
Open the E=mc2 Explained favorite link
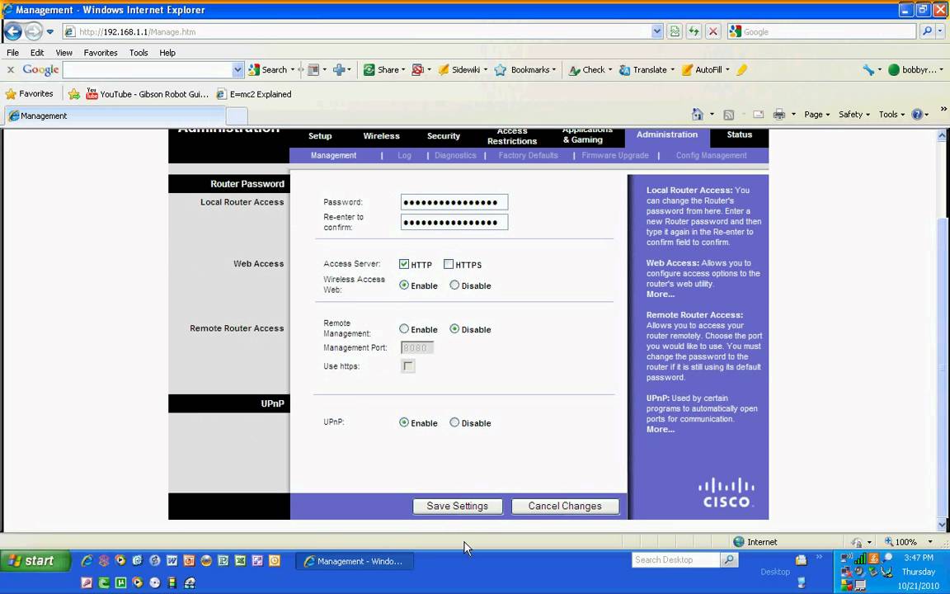(x=254, y=94)
